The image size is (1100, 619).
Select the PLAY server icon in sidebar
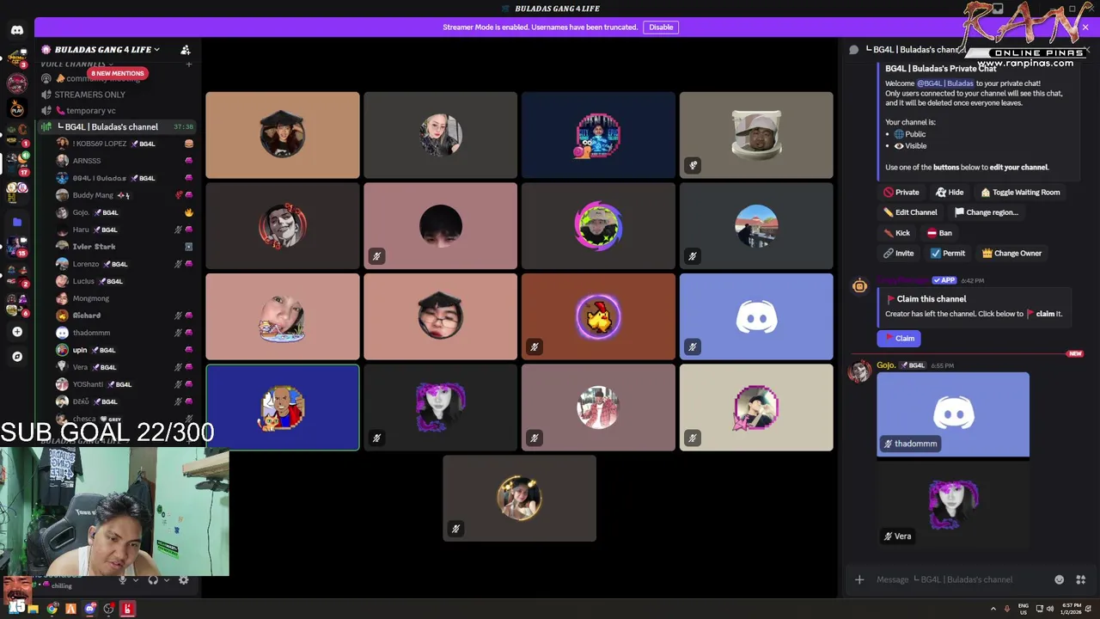pos(17,108)
